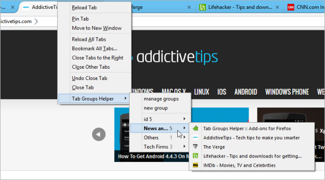This screenshot has height=180, width=325.
Task: Open the LINUX navigation link
Action: (x=201, y=92)
